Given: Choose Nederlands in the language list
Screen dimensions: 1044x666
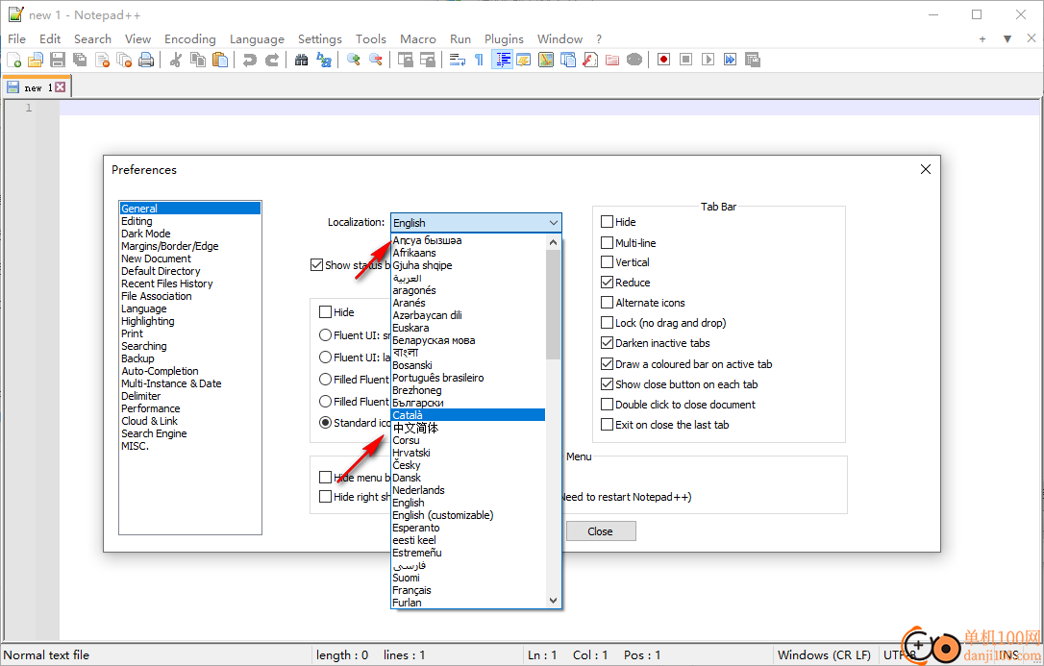Looking at the screenshot, I should tap(468, 490).
